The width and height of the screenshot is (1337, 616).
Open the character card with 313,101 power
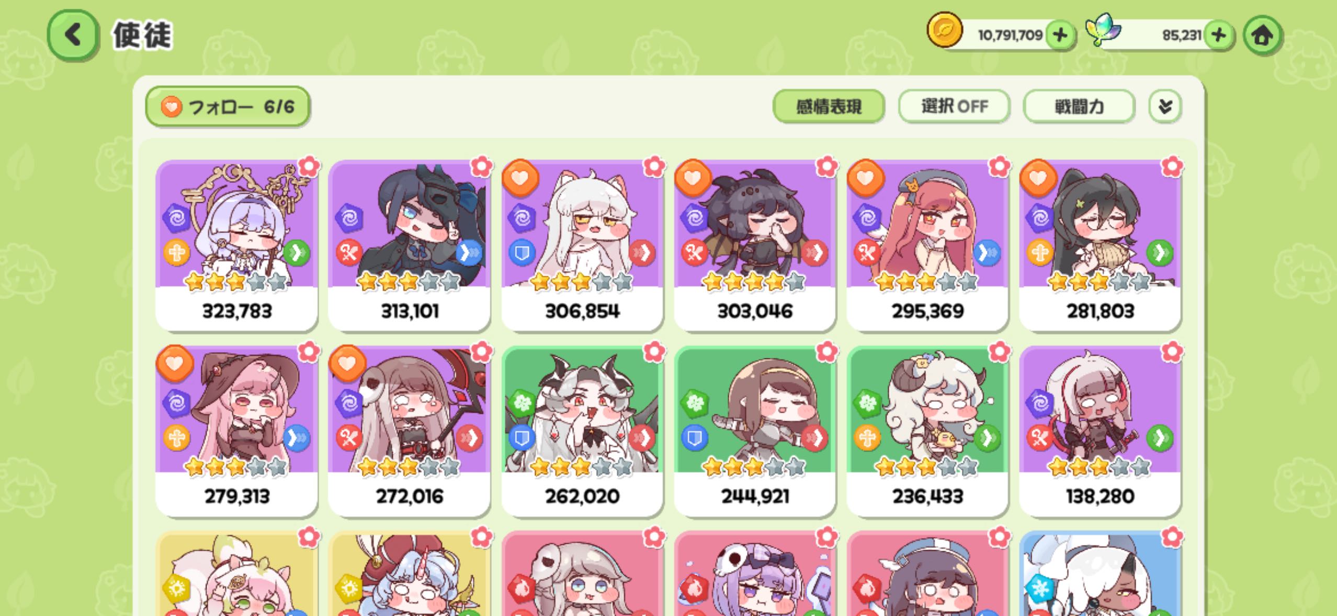coord(409,246)
